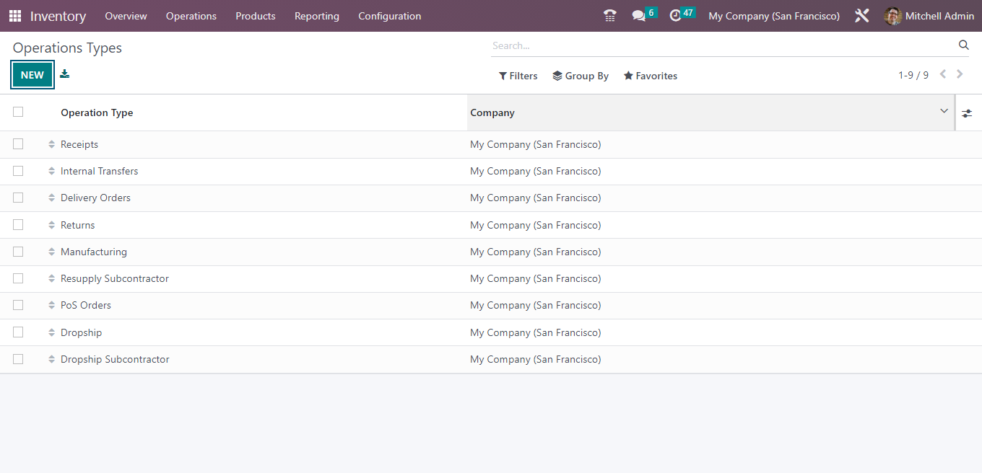Check the Dropship Subcontractor row checkbox
The width and height of the screenshot is (982, 473).
coord(17,358)
